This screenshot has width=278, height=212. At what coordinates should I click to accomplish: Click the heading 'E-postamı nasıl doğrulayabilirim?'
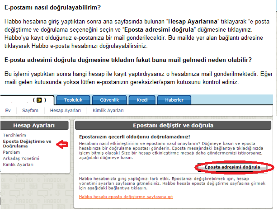coord(52,7)
